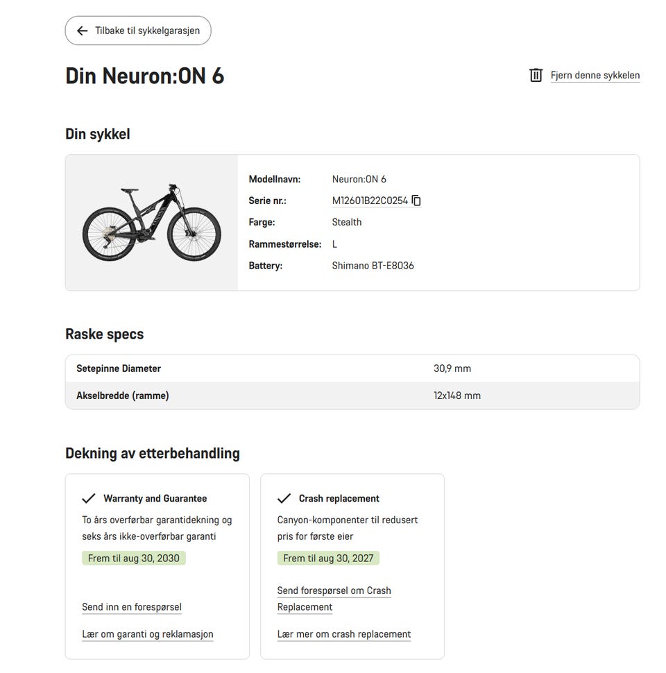Click the Crash replacement checkmark icon
The width and height of the screenshot is (666, 673).
tap(284, 498)
